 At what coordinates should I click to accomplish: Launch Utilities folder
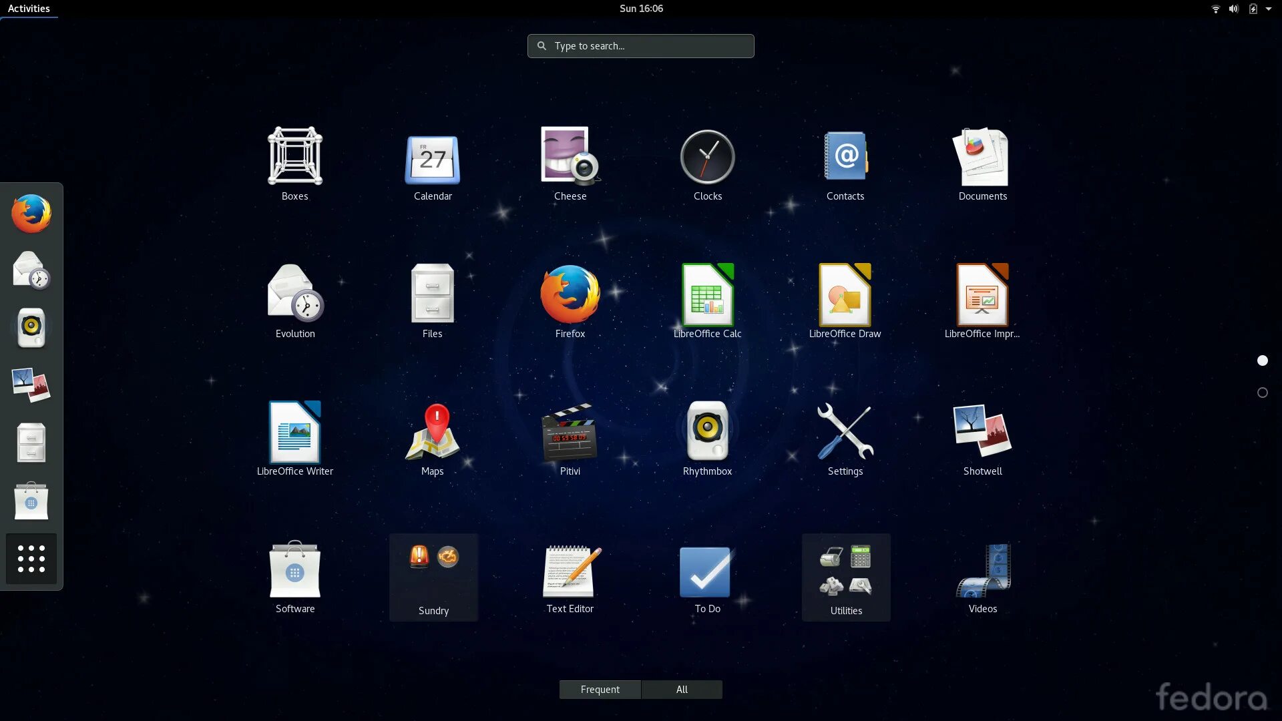(x=845, y=577)
